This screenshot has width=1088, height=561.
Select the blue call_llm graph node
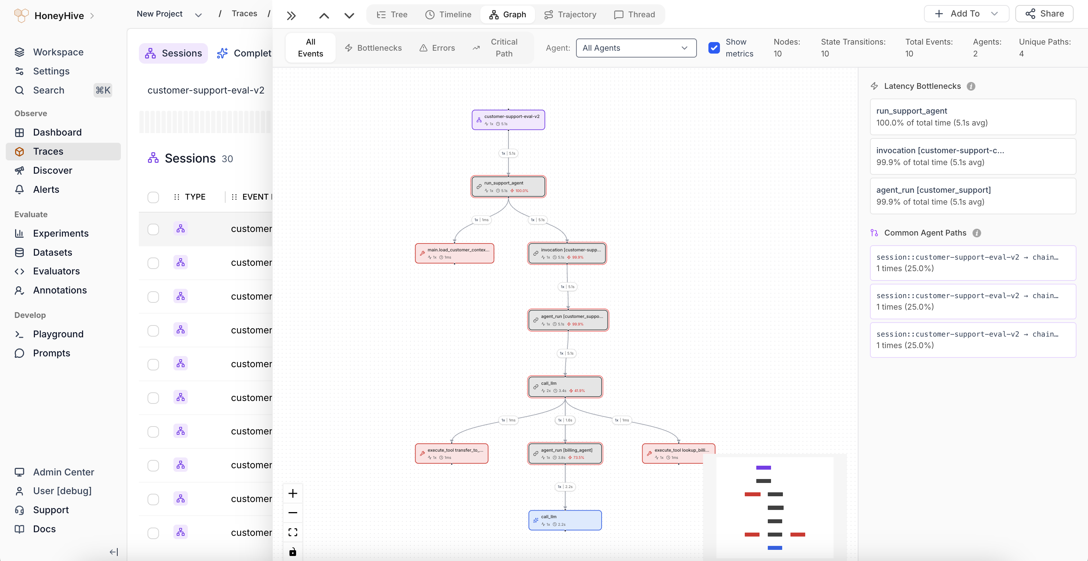point(565,520)
